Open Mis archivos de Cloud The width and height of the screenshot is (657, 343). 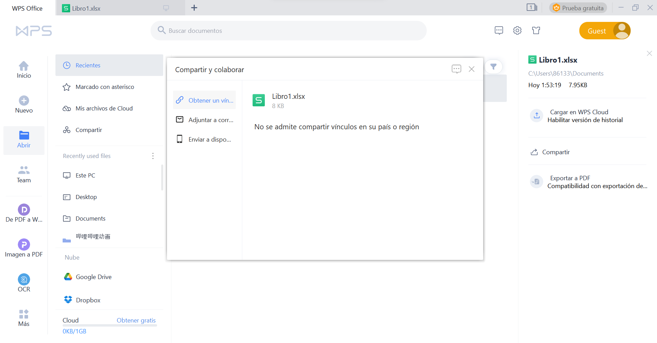pyautogui.click(x=109, y=108)
